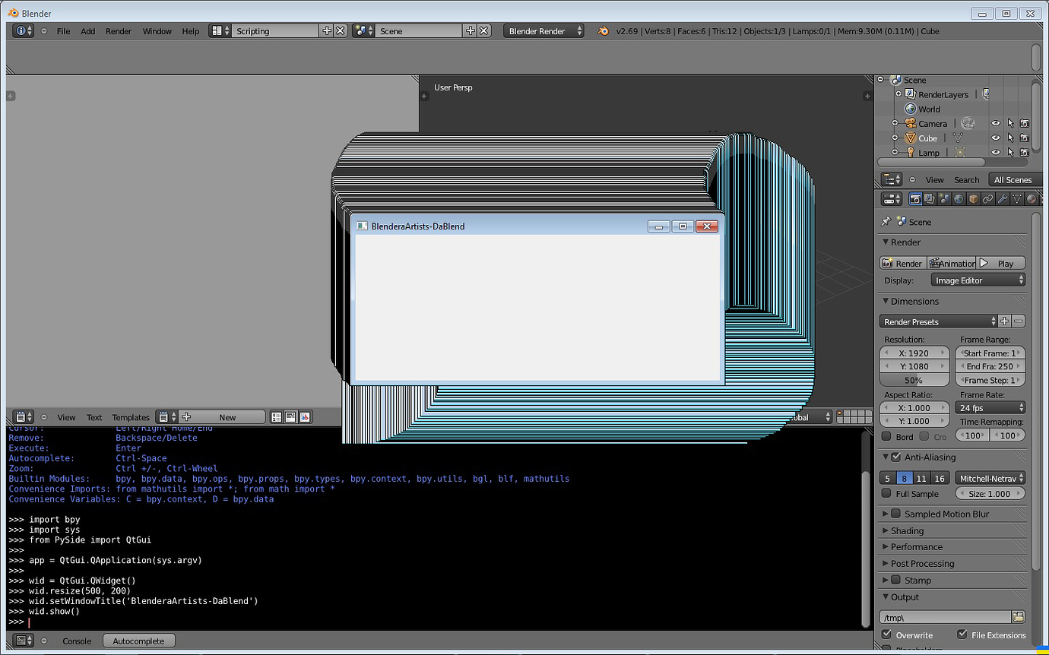Viewport: 1049px width, 655px height.
Task: Hide the Camera using its eye icon
Action: click(x=995, y=123)
